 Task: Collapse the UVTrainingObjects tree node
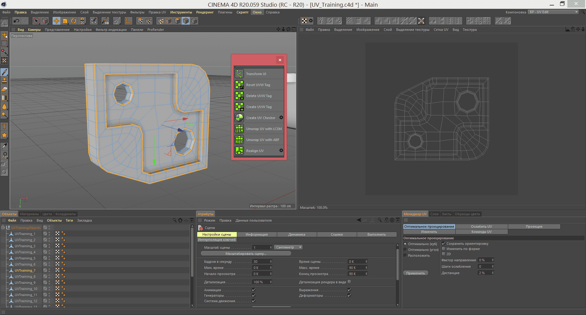tap(3, 228)
